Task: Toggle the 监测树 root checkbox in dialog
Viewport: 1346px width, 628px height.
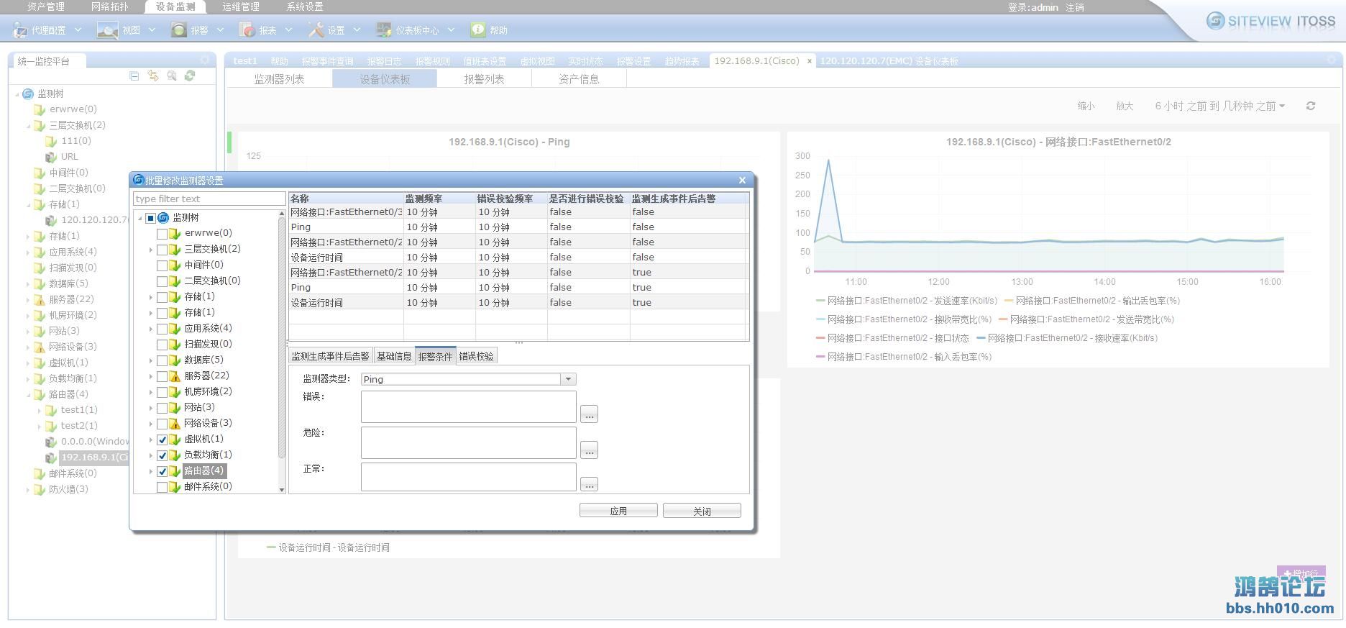Action: 150,218
